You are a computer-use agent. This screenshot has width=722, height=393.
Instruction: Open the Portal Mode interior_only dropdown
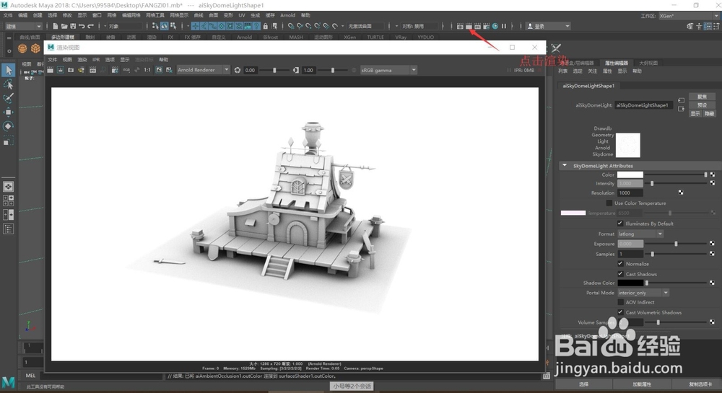pos(643,293)
